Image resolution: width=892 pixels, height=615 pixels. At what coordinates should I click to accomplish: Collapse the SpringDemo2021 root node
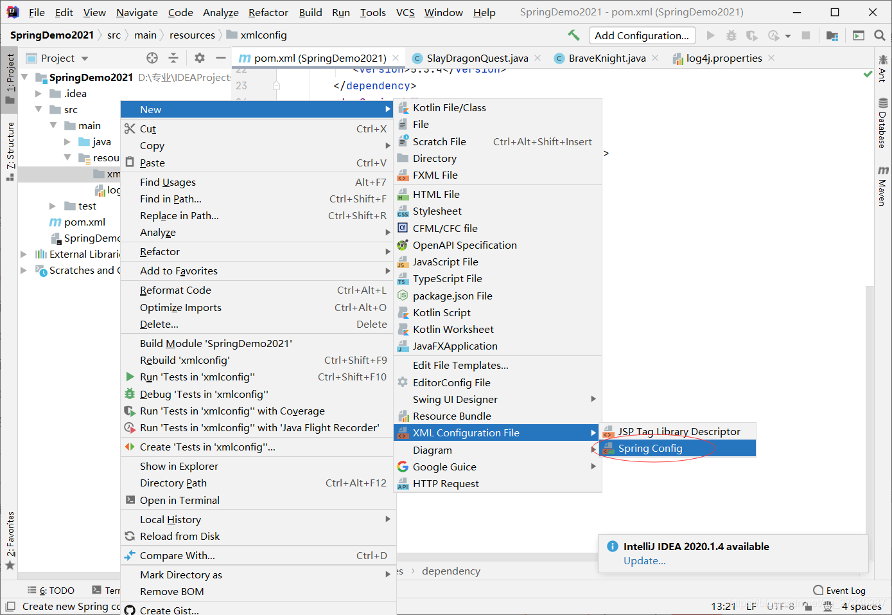coord(24,77)
